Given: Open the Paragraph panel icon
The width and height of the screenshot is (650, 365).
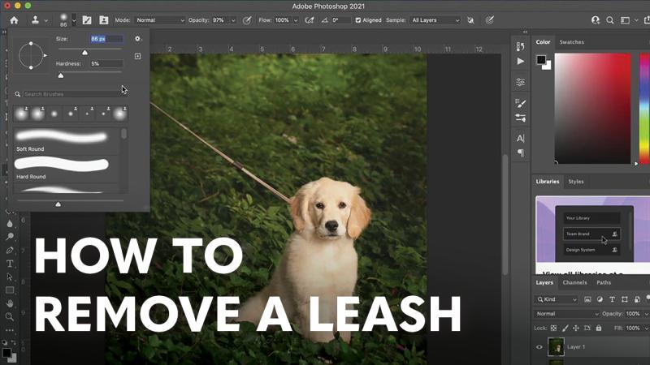Looking at the screenshot, I should coord(521,152).
